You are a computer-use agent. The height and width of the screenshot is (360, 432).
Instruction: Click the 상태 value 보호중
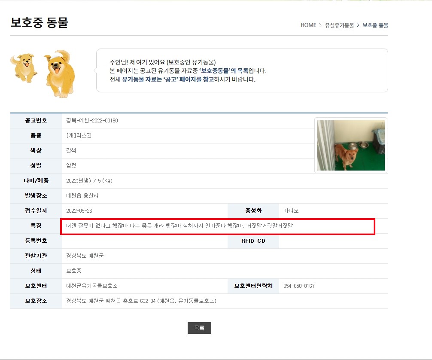pyautogui.click(x=73, y=271)
